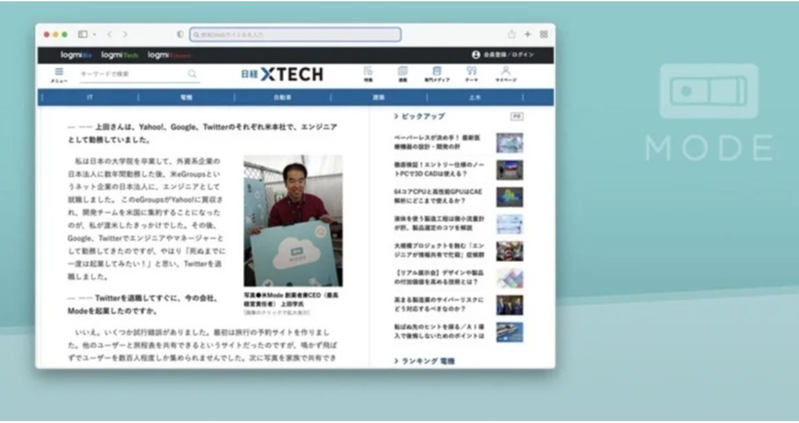Click Safari's share icon

pos(512,34)
